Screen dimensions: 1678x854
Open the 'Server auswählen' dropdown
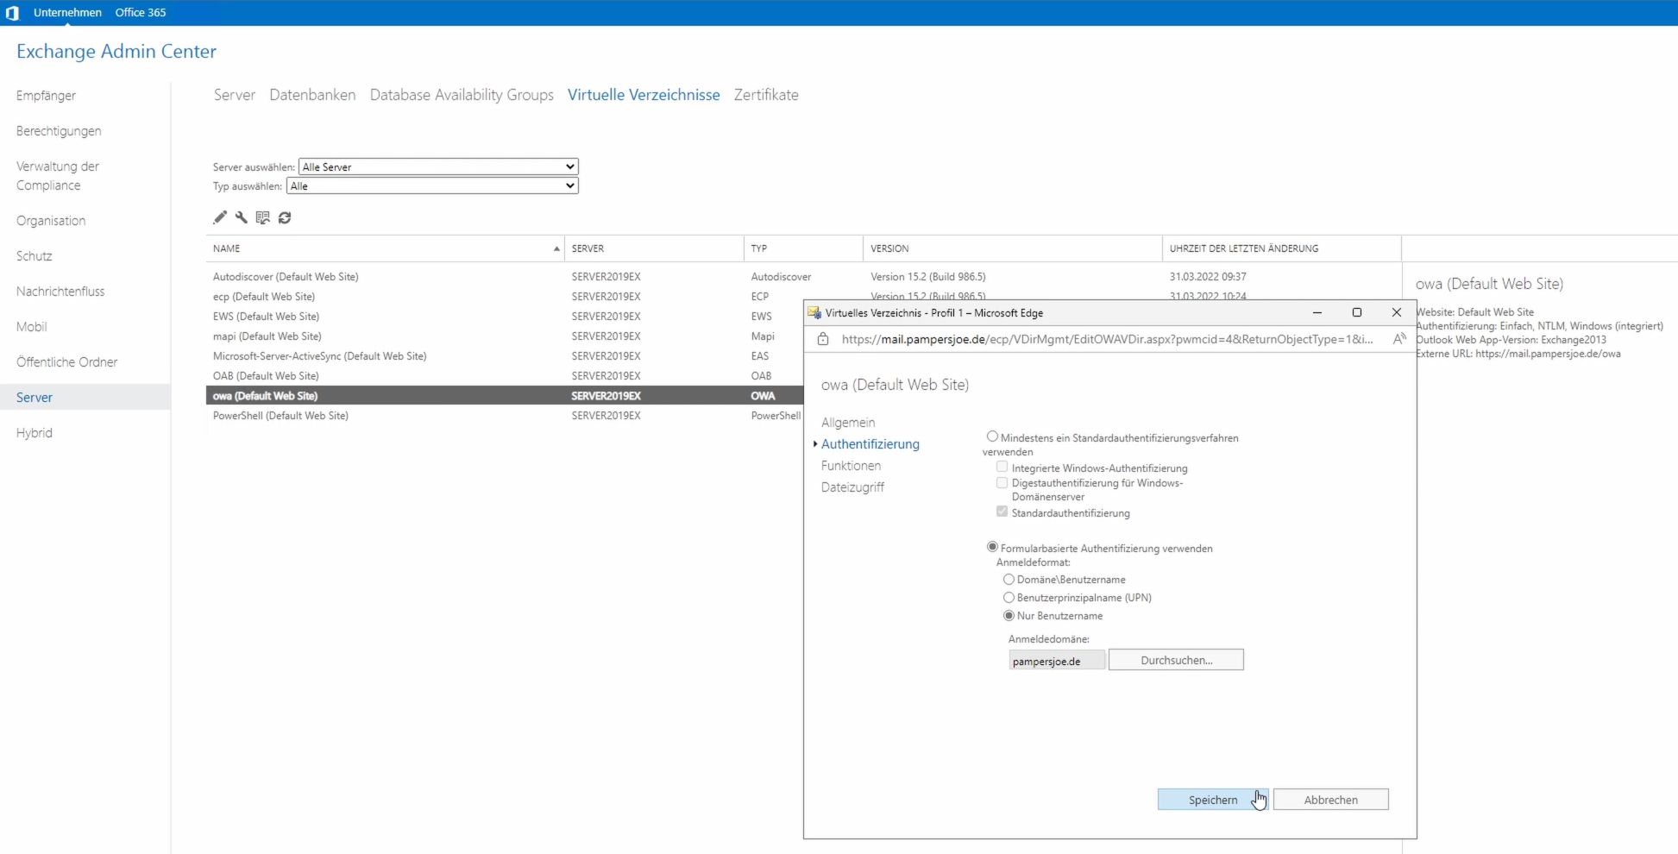point(438,166)
